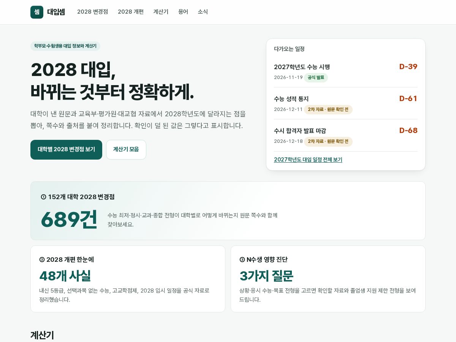456x342 pixels.
Task: Click the 계산기 section heading
Action: click(x=42, y=335)
